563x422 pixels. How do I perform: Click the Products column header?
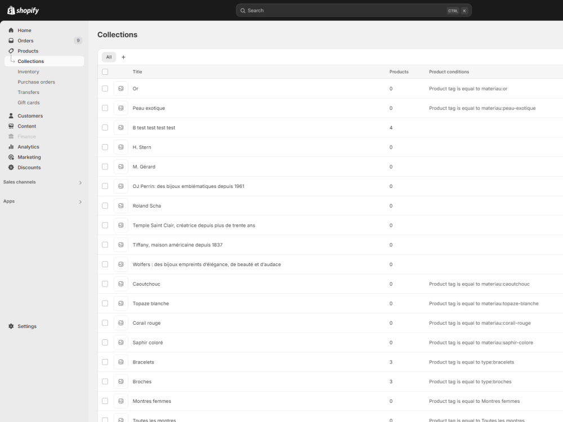pyautogui.click(x=399, y=72)
